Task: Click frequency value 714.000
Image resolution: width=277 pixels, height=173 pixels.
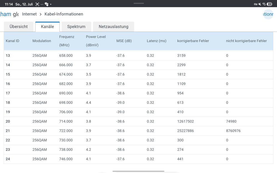Action: (66, 121)
